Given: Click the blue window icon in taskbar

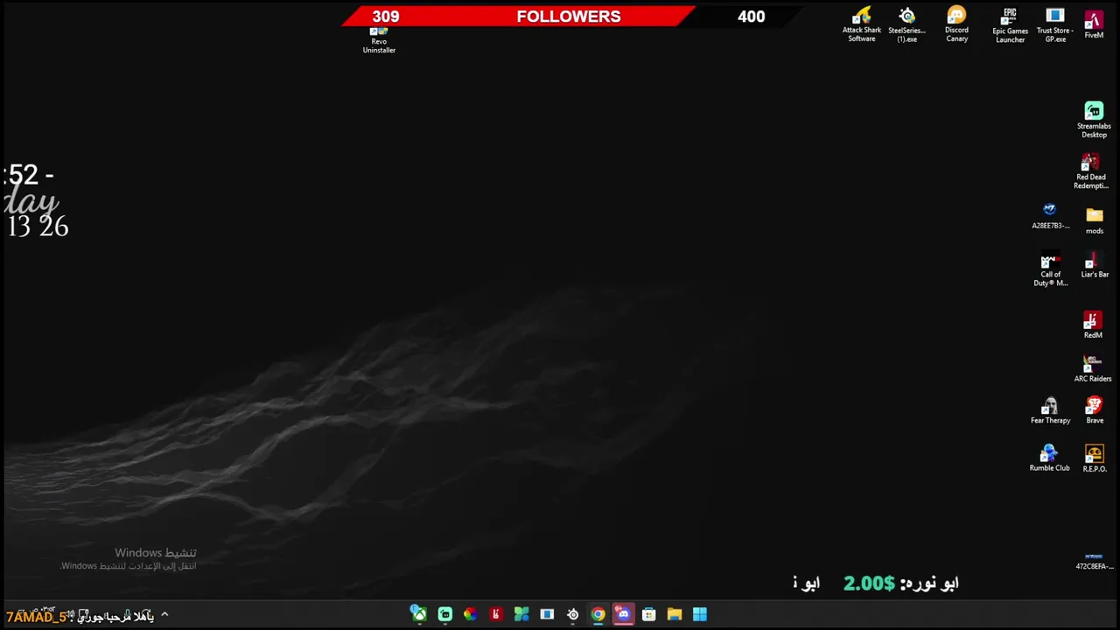Looking at the screenshot, I should tap(547, 614).
